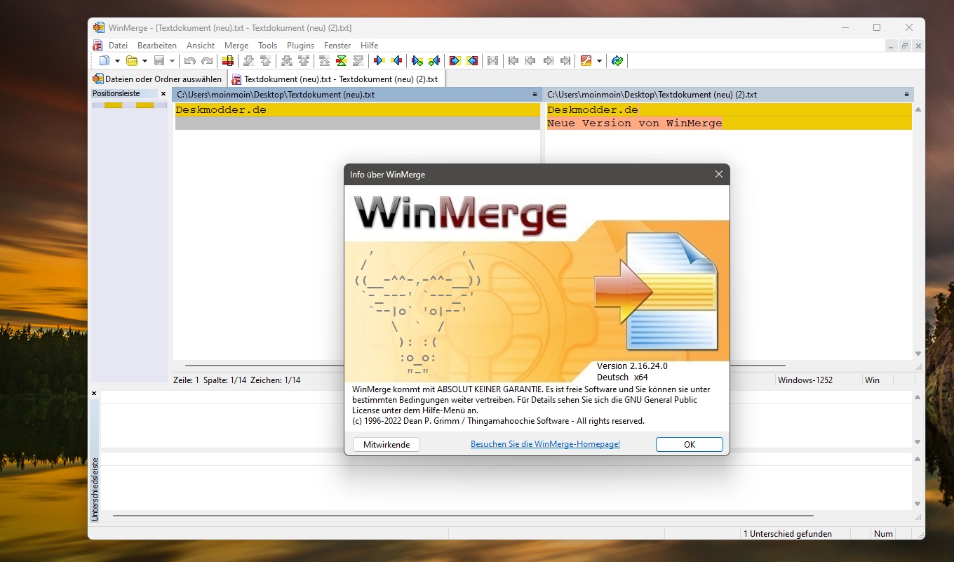Click the previous conflict icon
Image resolution: width=954 pixels, height=562 pixels.
point(304,61)
